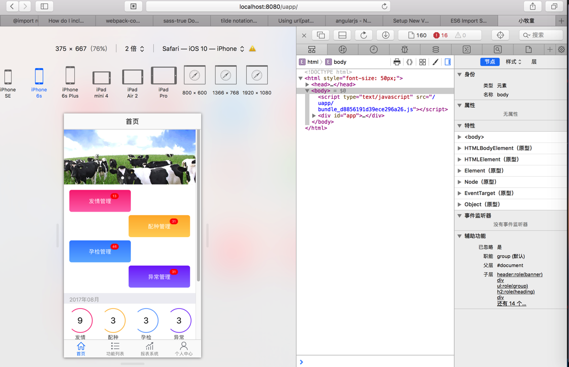569x367 pixels.
Task: Choose 800 × 600 viewport size
Action: pyautogui.click(x=194, y=80)
